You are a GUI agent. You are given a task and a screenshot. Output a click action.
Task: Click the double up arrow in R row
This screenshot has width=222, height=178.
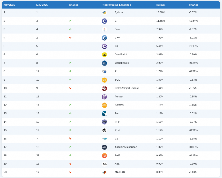tap(70, 71)
